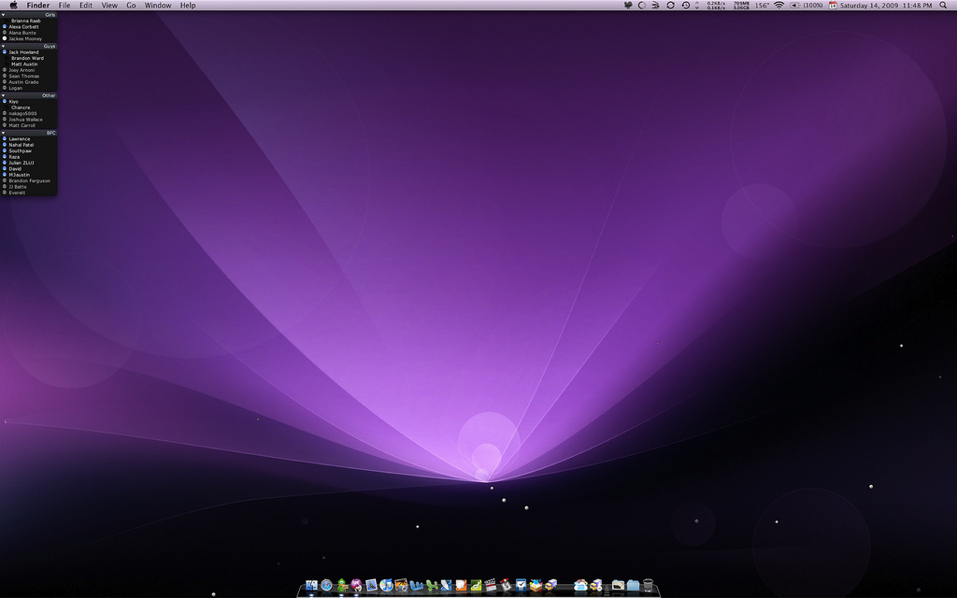Select contact Jack Howland
The height and width of the screenshot is (598, 957).
click(x=24, y=52)
